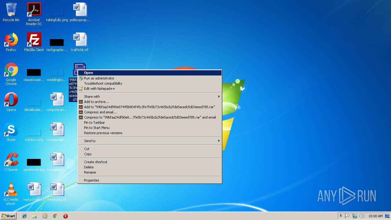Image resolution: width=391 pixels, height=220 pixels.
Task: Select the Google Chrome desktop shortcut
Action: [11, 74]
